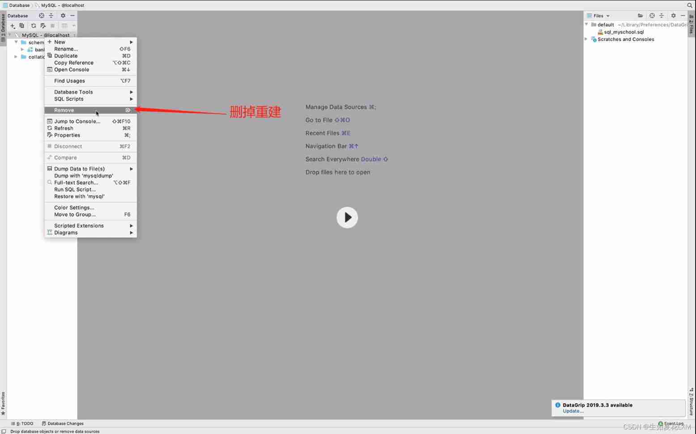
Task: Open the TODO tool window tab
Action: pos(22,424)
